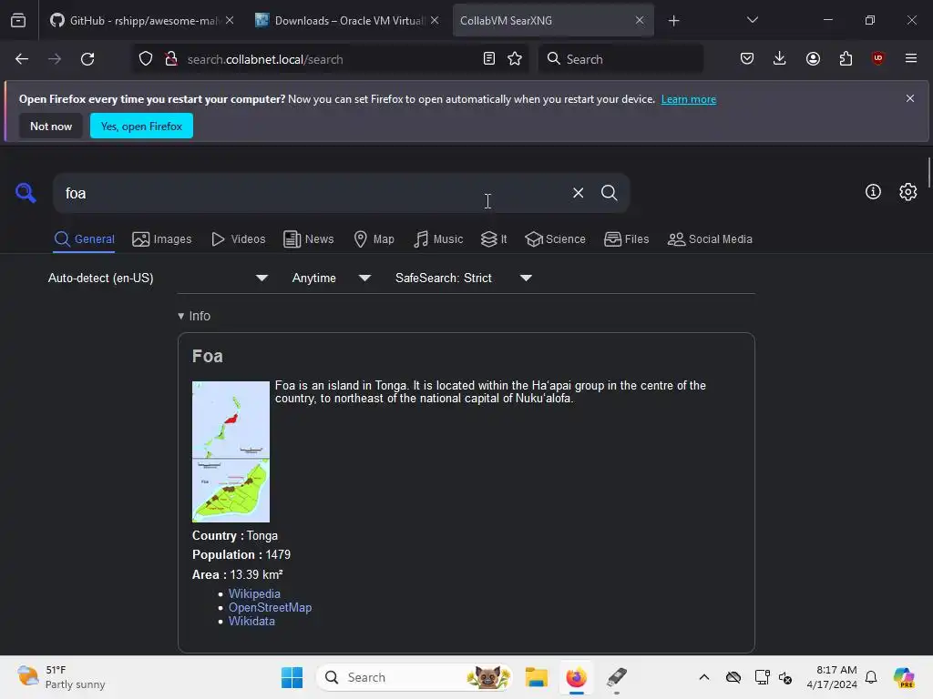This screenshot has width=933, height=699.
Task: Select the General search category
Action: [84, 239]
